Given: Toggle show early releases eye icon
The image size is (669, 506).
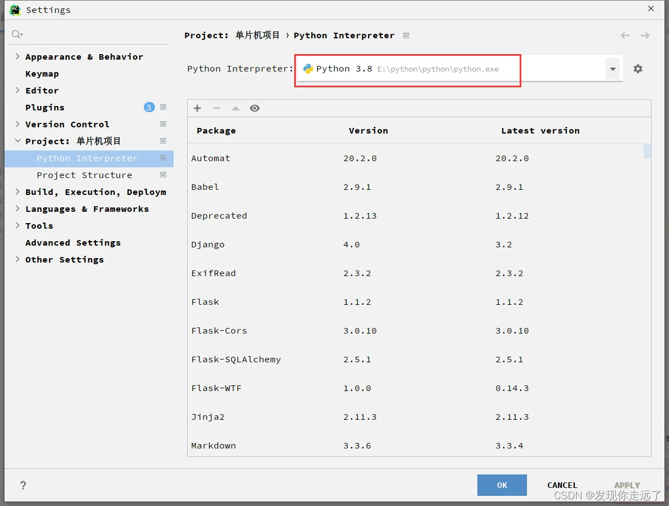Looking at the screenshot, I should tap(255, 108).
